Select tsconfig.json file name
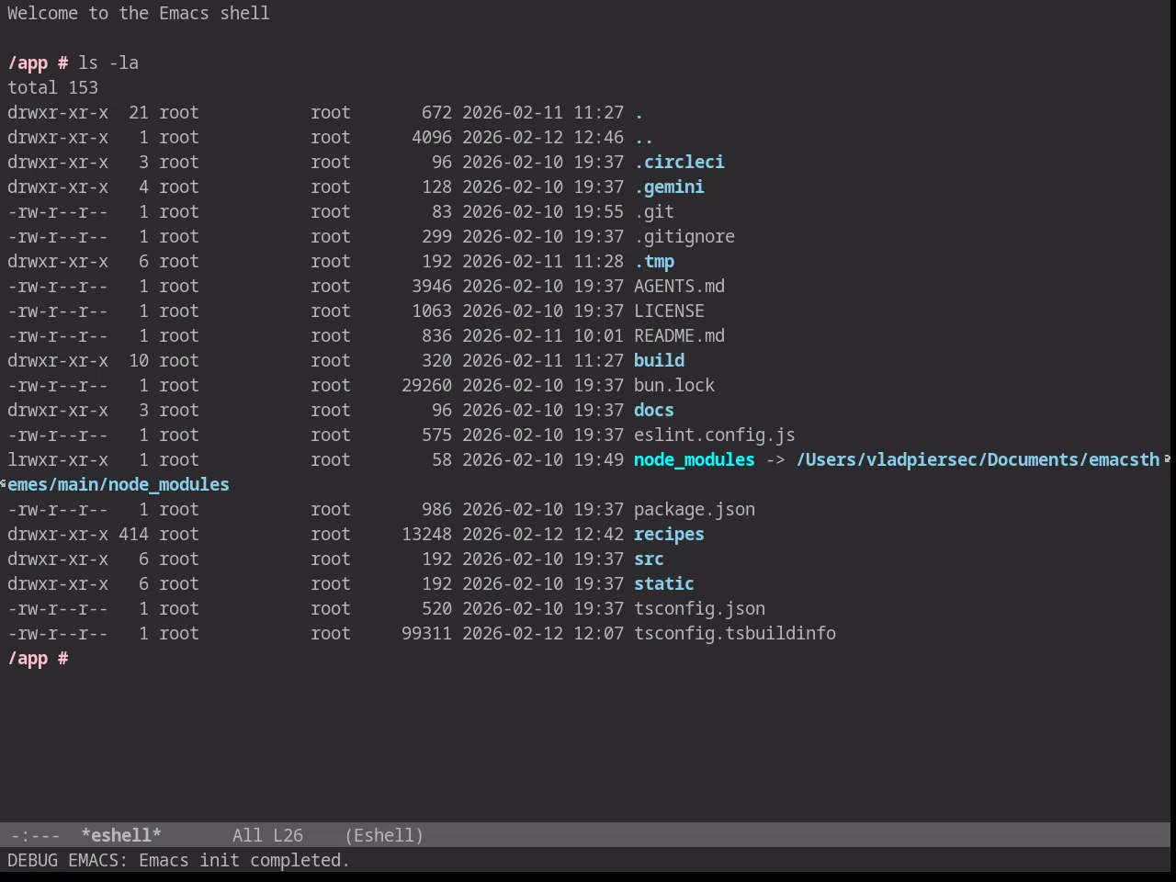Image resolution: width=1176 pixels, height=882 pixels. (699, 608)
